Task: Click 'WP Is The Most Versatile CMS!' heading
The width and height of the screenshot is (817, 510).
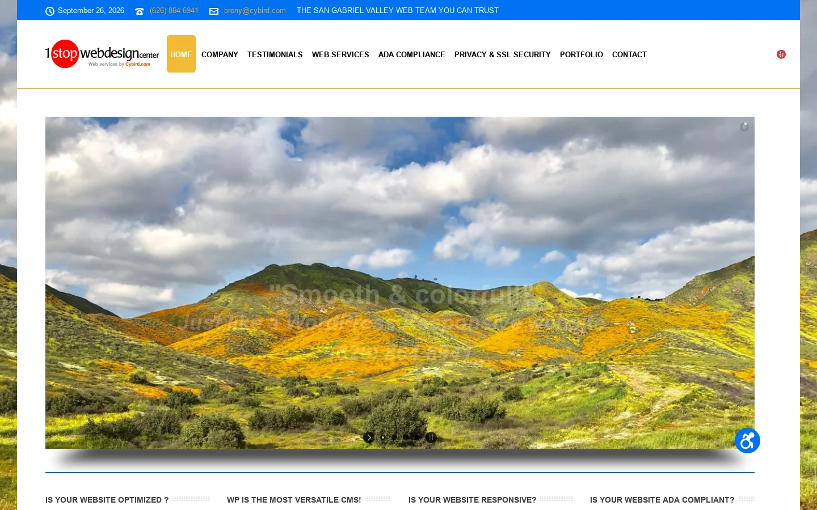Action: [x=294, y=500]
